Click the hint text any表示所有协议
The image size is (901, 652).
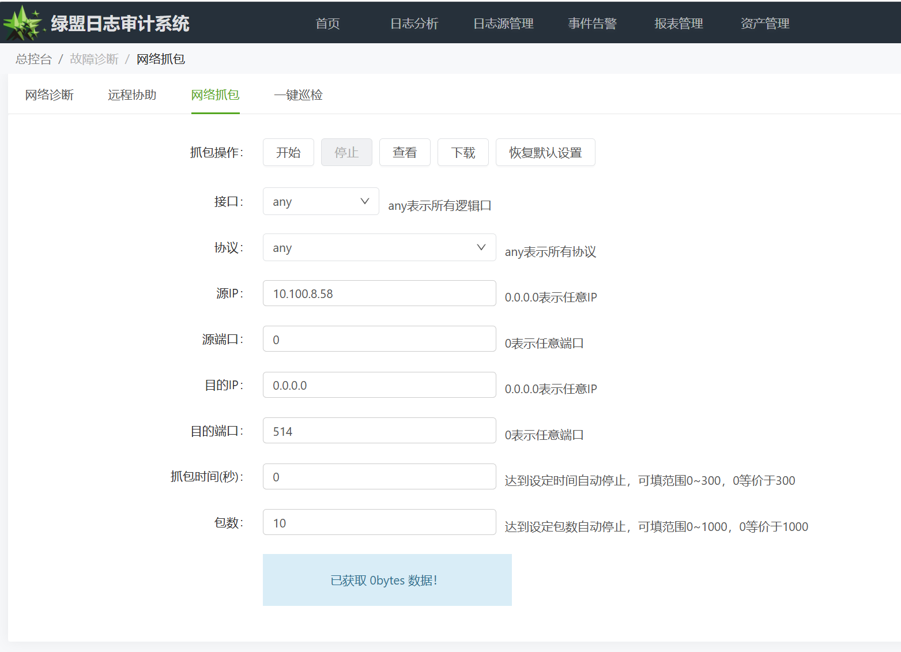[551, 252]
